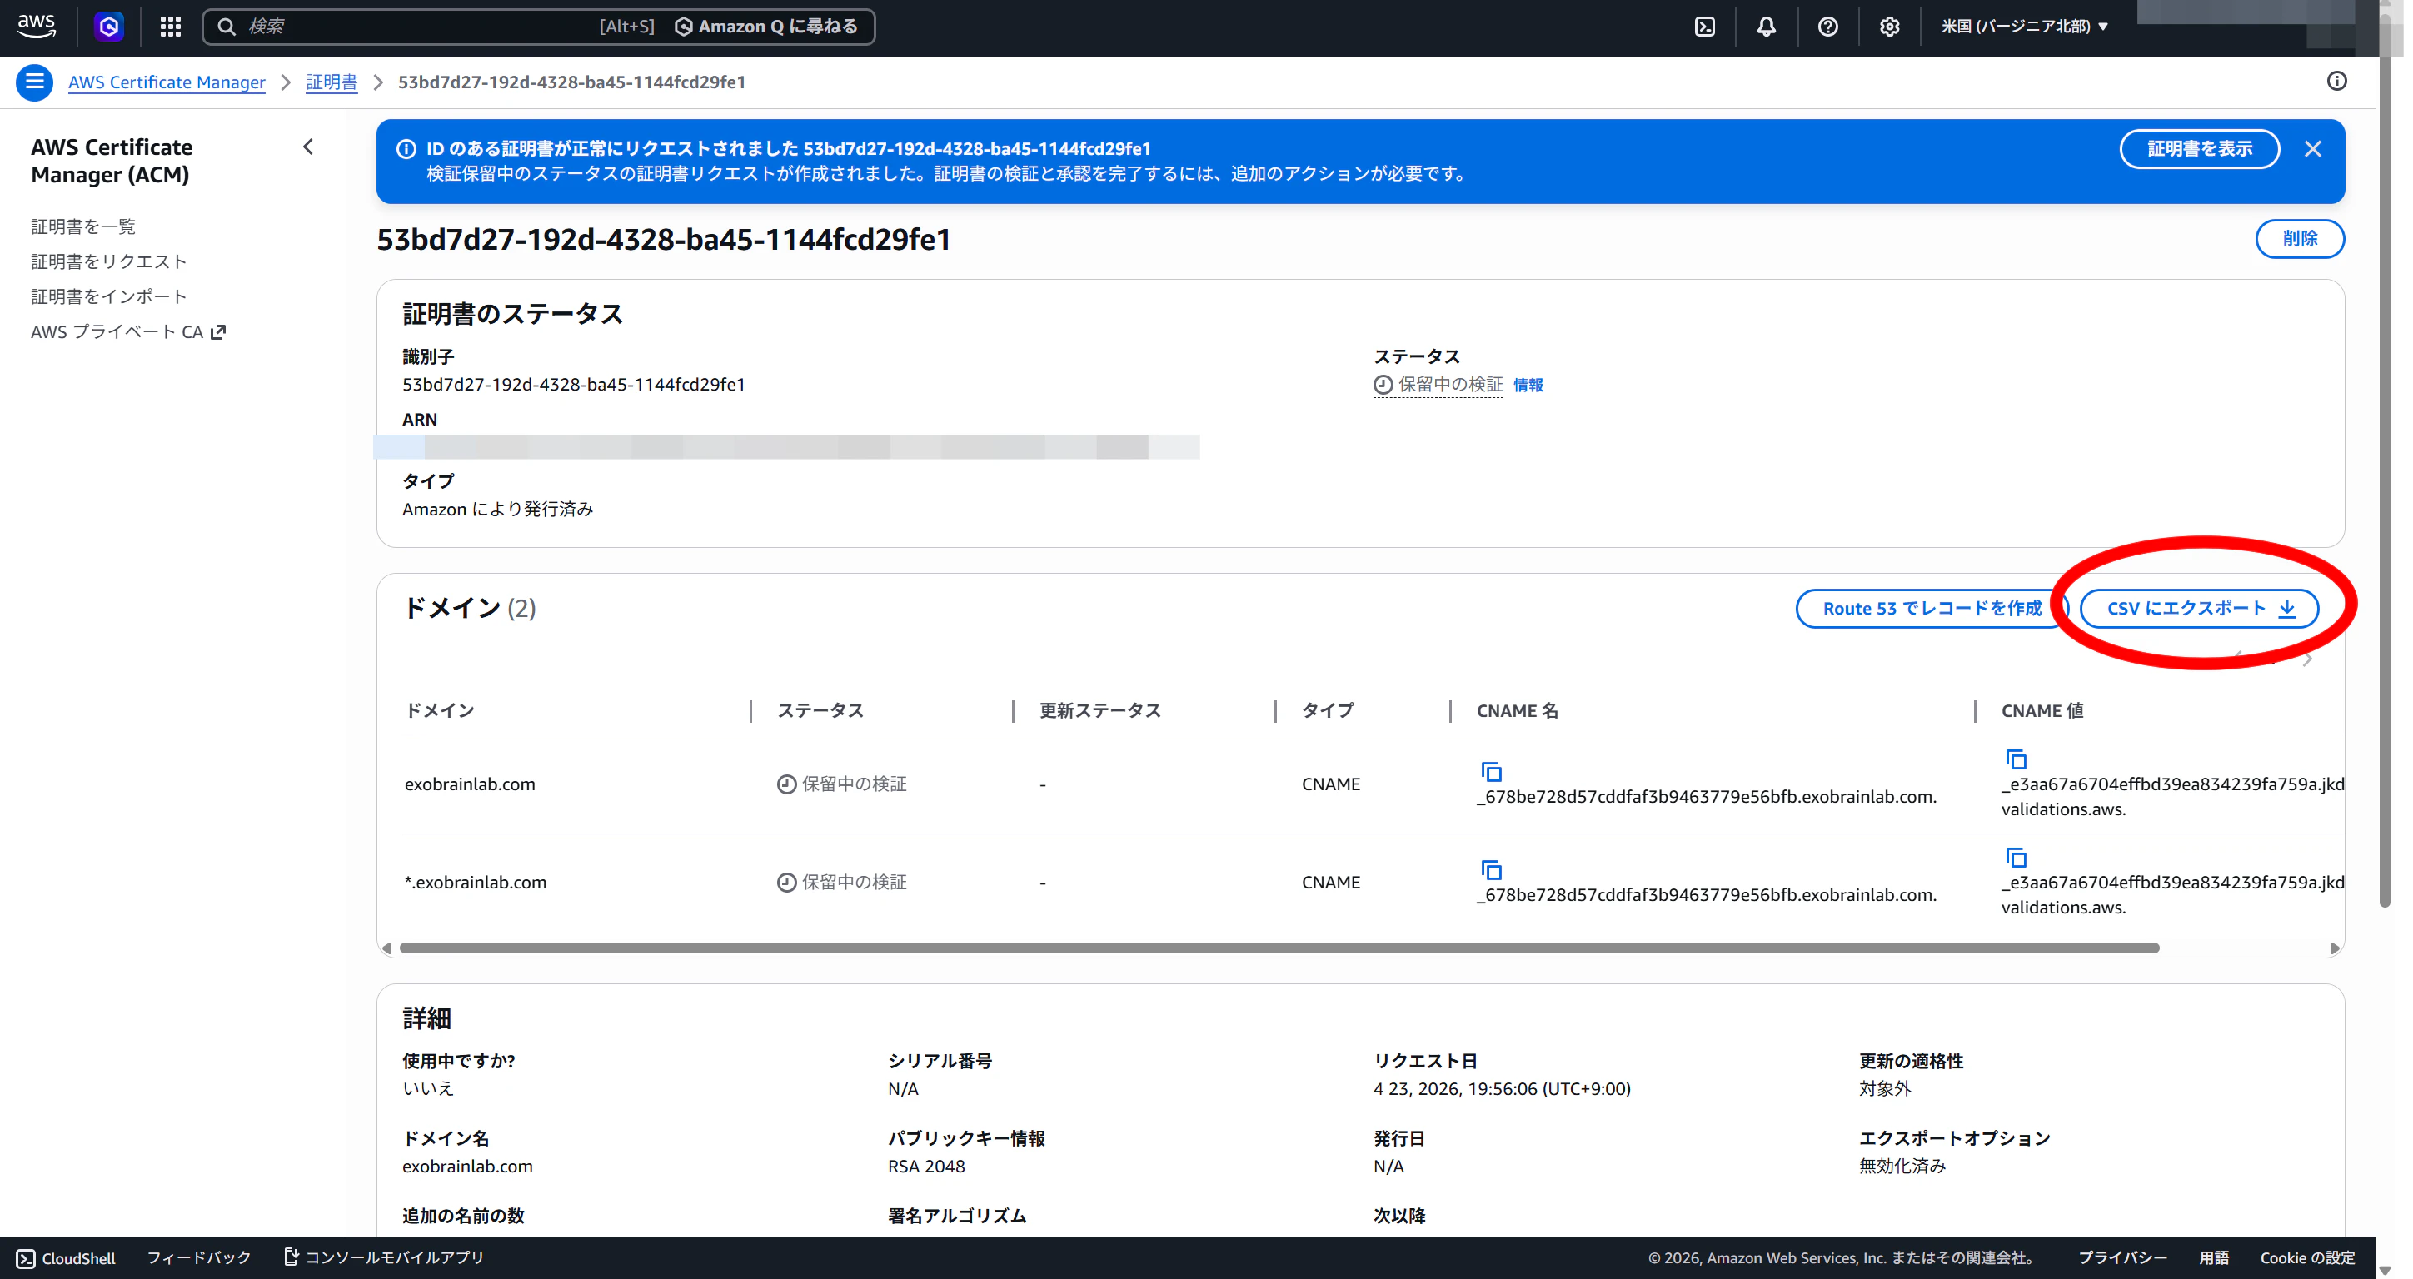This screenshot has height=1279, width=2413.
Task: Click the ステータス column header
Action: pyautogui.click(x=820, y=710)
